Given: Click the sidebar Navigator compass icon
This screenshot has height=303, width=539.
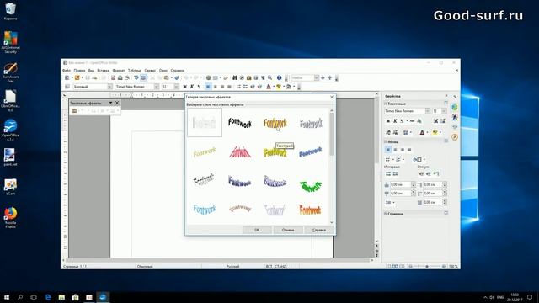Looking at the screenshot, I should click(455, 136).
